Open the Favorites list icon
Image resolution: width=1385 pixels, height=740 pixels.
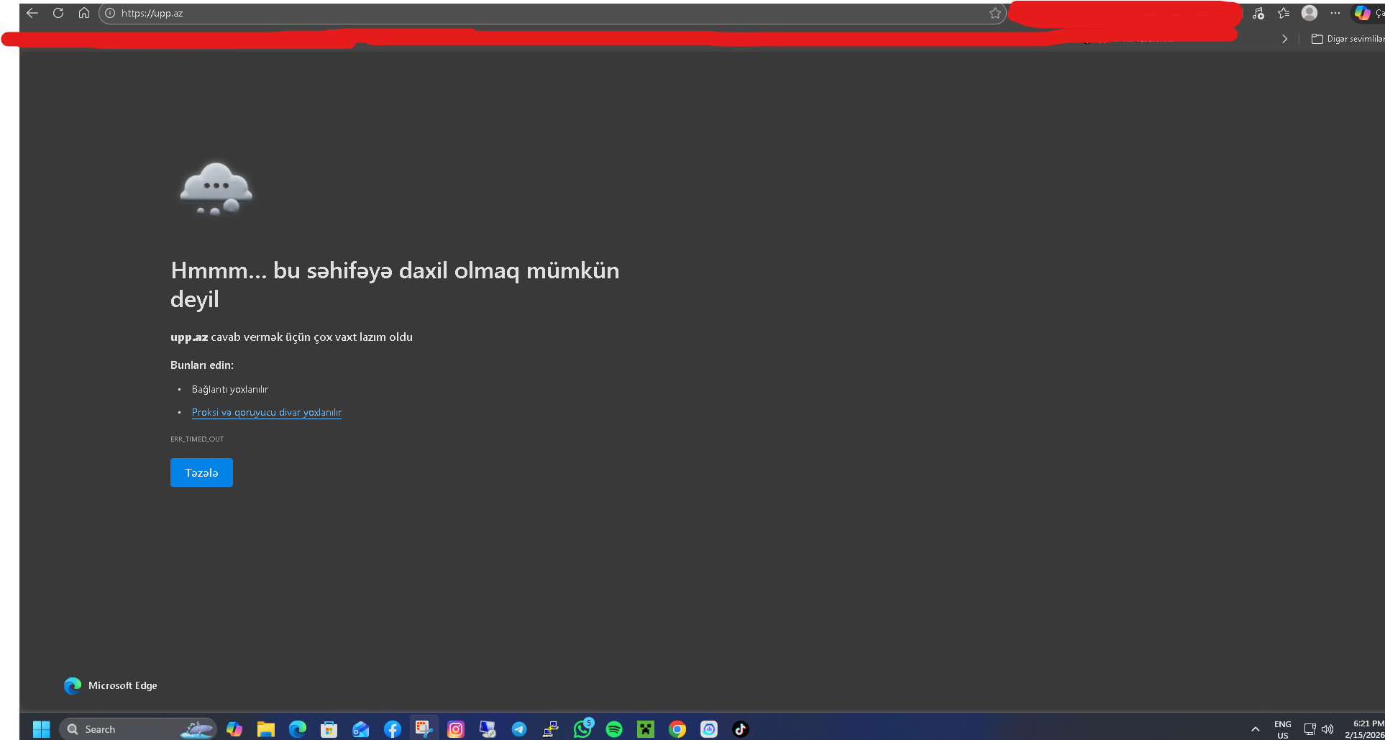(1284, 13)
